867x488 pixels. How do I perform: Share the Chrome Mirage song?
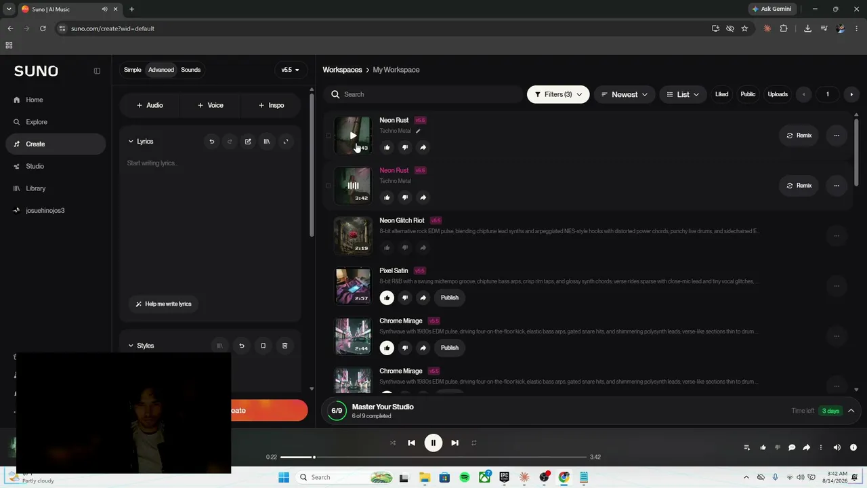click(423, 348)
